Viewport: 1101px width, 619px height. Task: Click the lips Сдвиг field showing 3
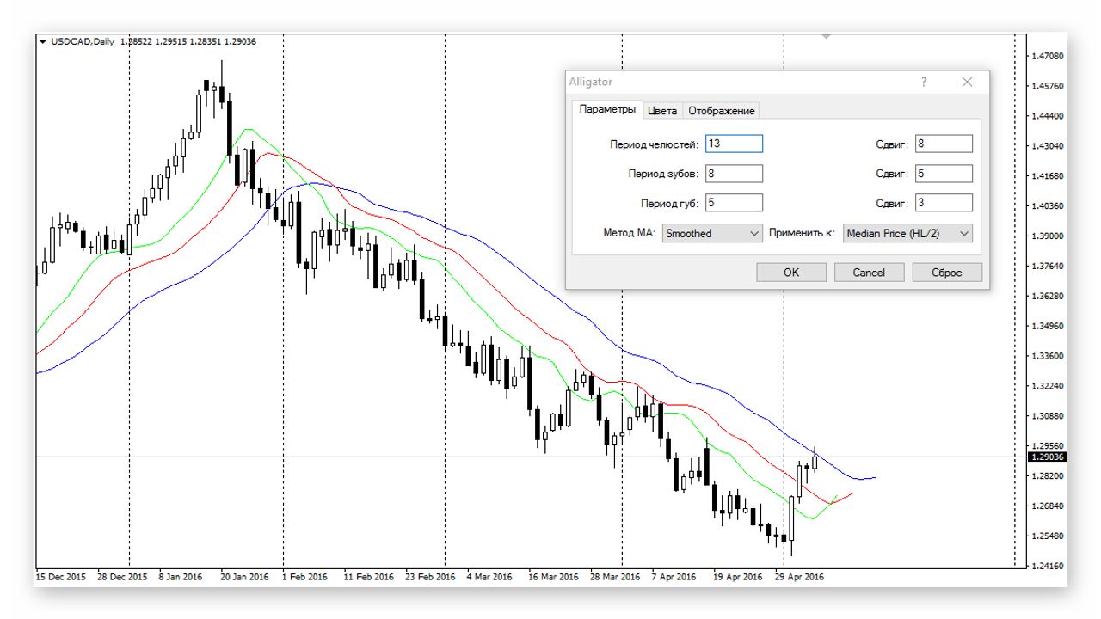click(x=944, y=203)
